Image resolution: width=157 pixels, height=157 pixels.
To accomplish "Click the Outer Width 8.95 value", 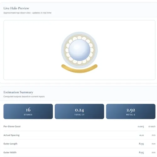I will [x=141, y=152].
